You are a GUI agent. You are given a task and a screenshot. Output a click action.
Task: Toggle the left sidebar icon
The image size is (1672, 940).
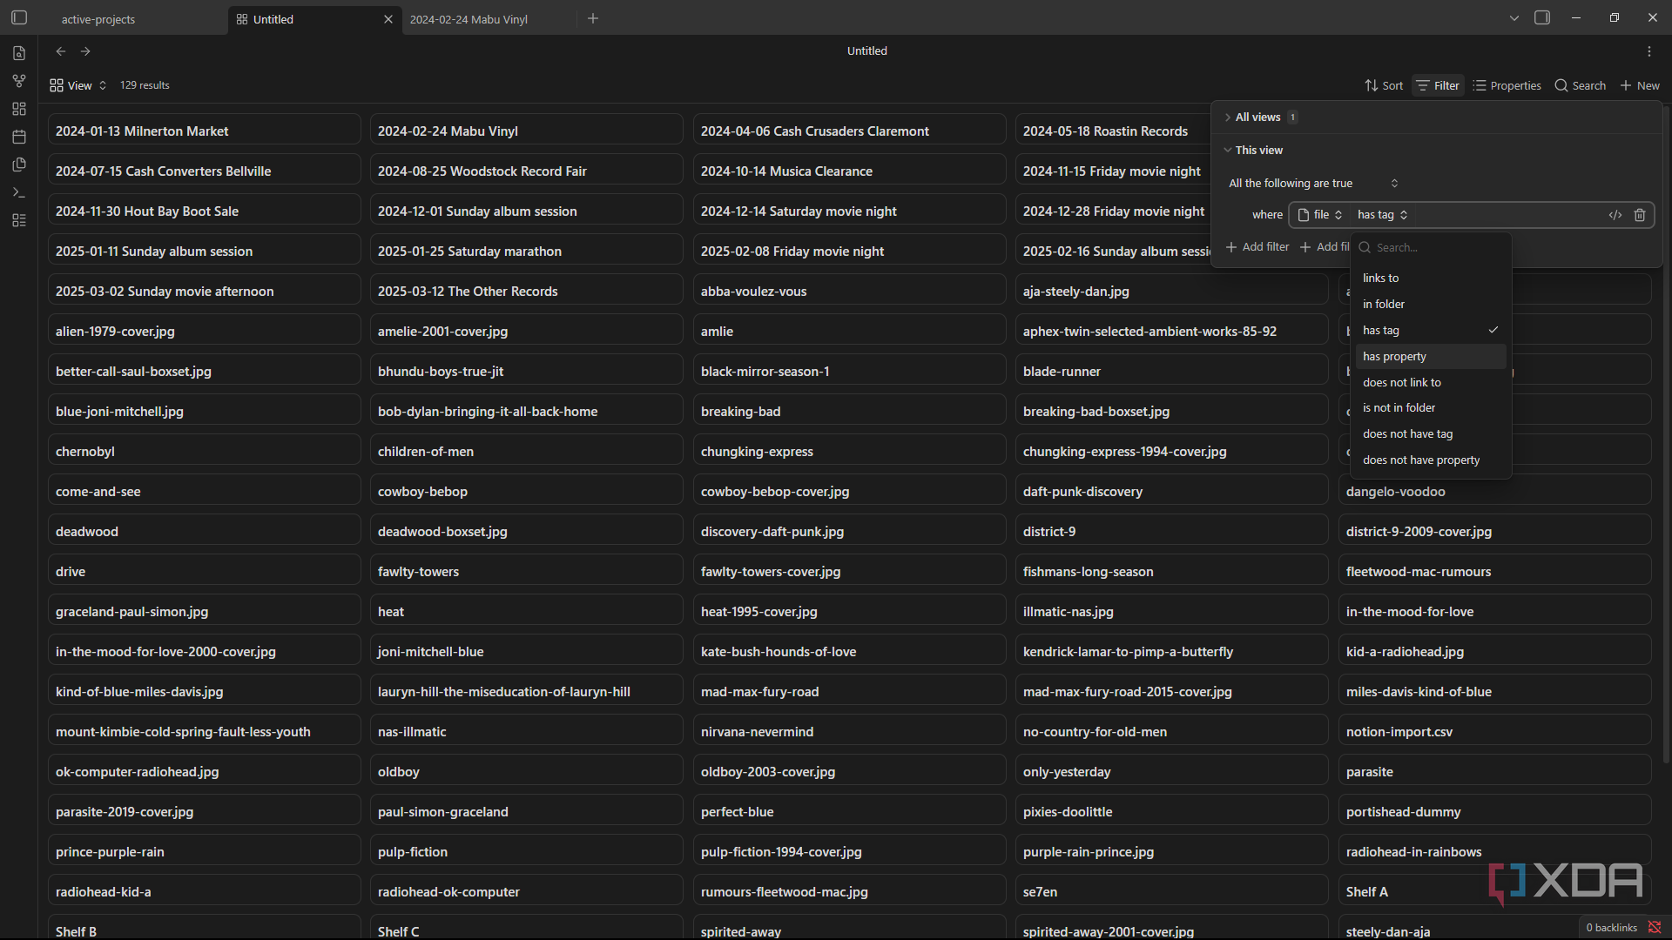click(19, 17)
